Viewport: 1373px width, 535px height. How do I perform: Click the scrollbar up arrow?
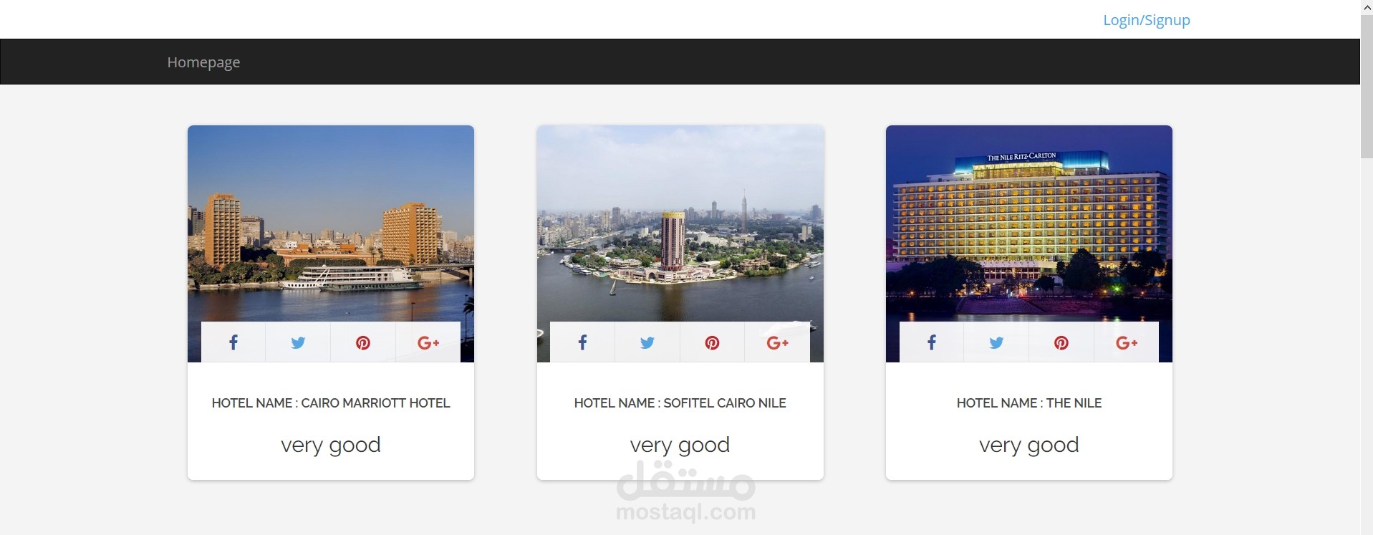point(1367,6)
